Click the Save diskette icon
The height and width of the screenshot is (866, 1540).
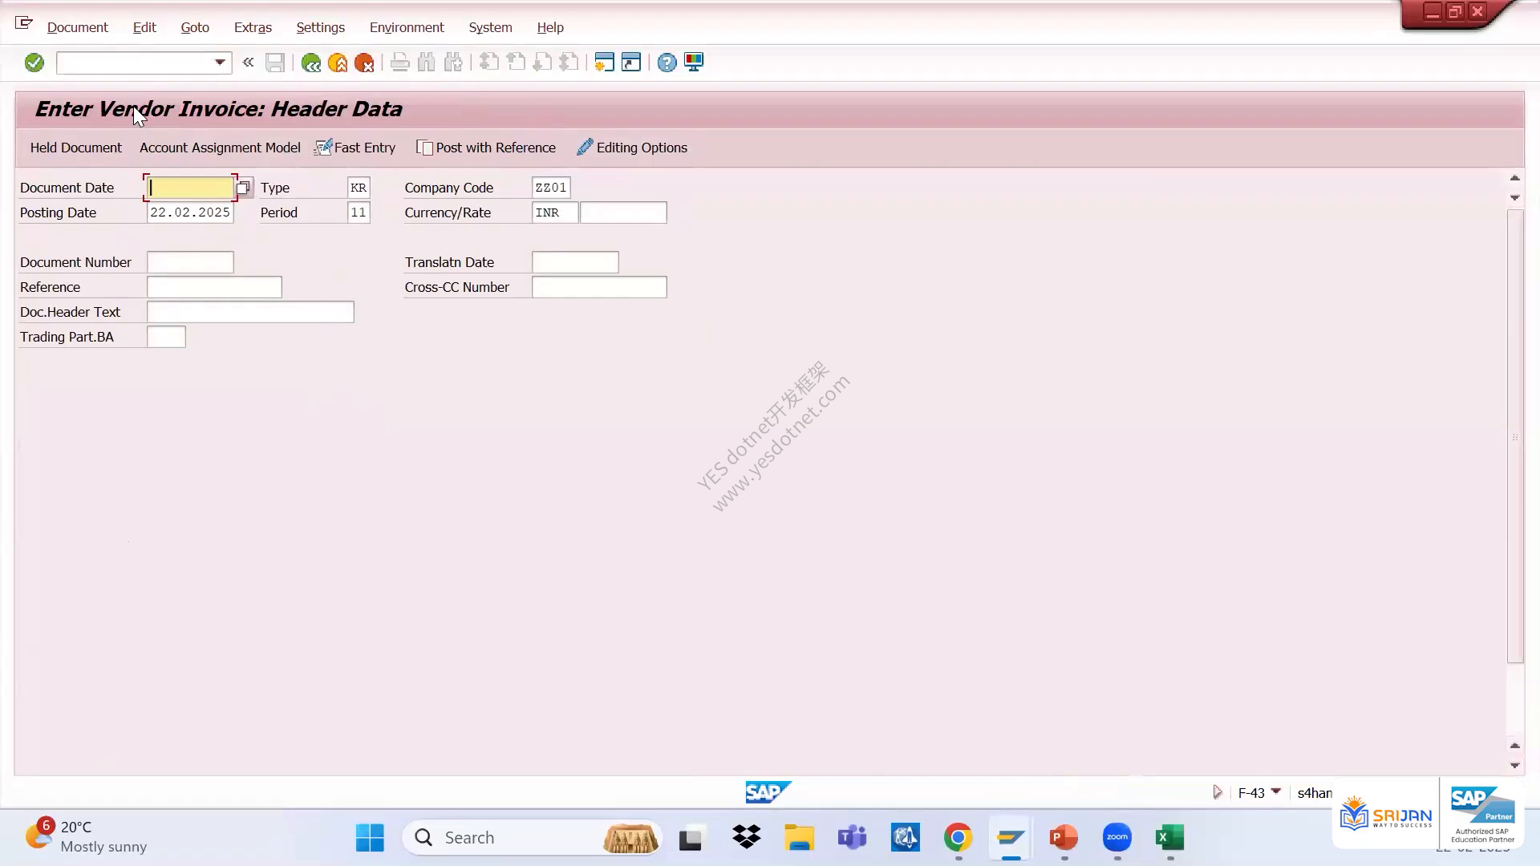pos(275,63)
